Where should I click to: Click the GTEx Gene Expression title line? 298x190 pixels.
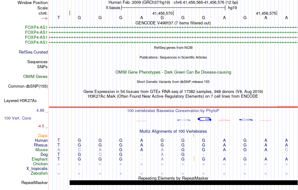coord(173,92)
